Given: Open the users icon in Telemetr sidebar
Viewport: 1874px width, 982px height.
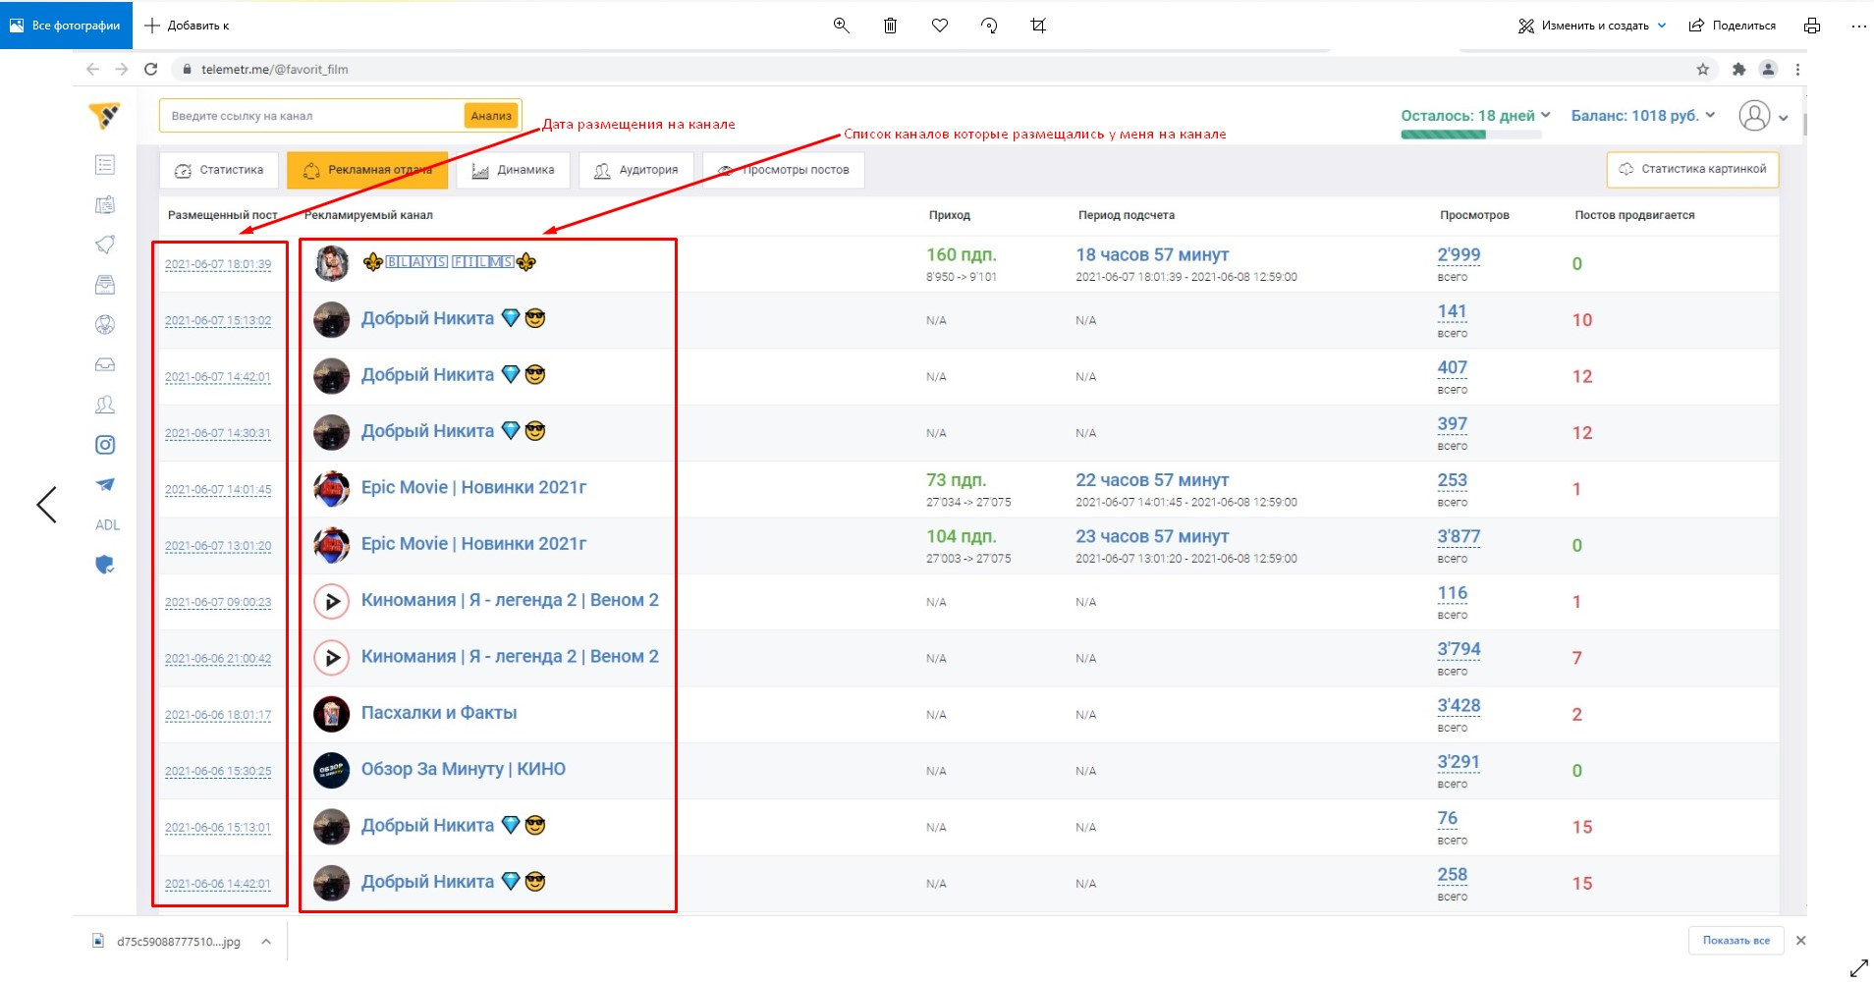Looking at the screenshot, I should [105, 405].
